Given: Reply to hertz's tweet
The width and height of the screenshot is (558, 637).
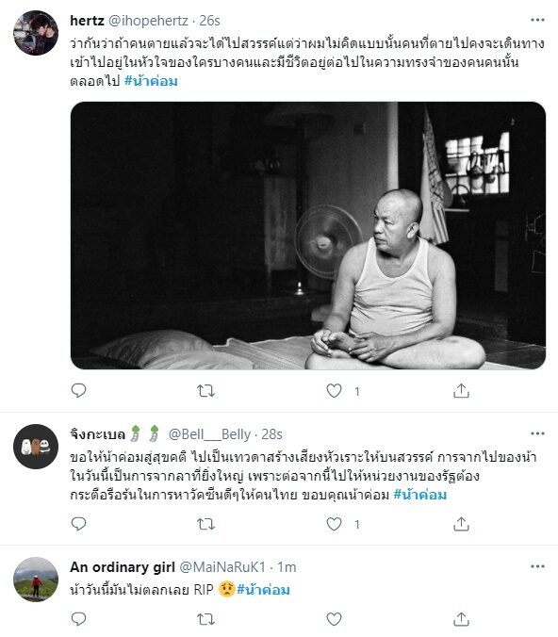Looking at the screenshot, I should pos(78,390).
